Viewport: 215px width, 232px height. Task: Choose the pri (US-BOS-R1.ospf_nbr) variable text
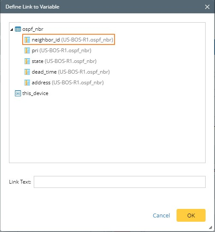(x=62, y=51)
